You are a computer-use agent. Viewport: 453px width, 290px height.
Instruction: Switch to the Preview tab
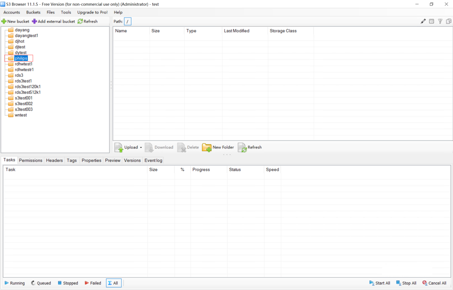(113, 160)
